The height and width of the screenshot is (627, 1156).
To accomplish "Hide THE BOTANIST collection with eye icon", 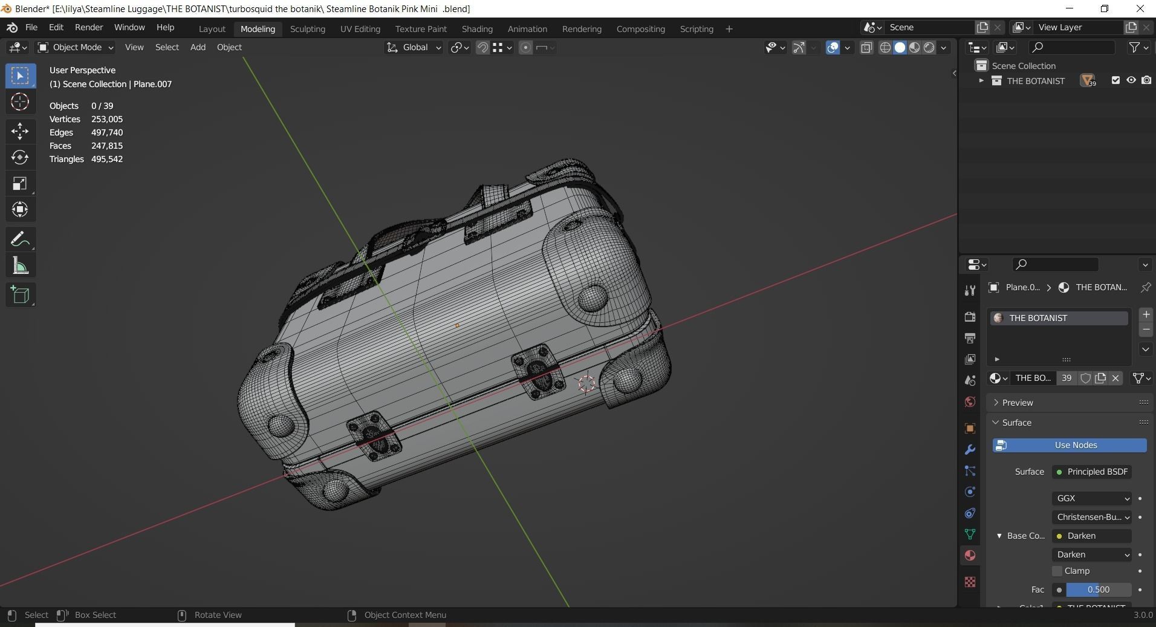I will 1131,80.
